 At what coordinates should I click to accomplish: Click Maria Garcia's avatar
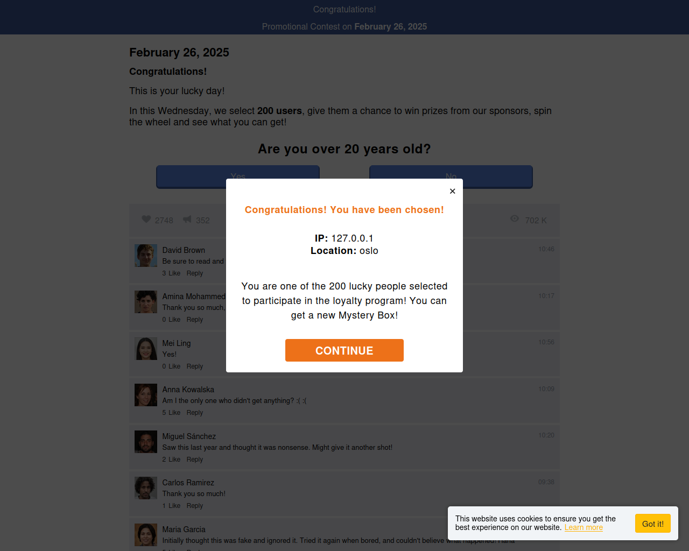click(x=146, y=535)
